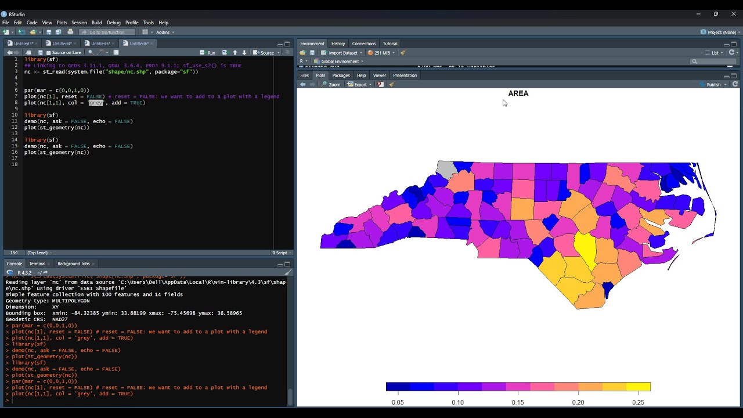Screen dimensions: 743x418
Task: Click the Run button
Action: point(208,52)
